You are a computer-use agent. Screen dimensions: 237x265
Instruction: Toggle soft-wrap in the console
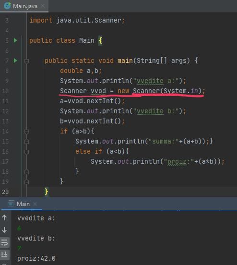[x=4, y=242]
